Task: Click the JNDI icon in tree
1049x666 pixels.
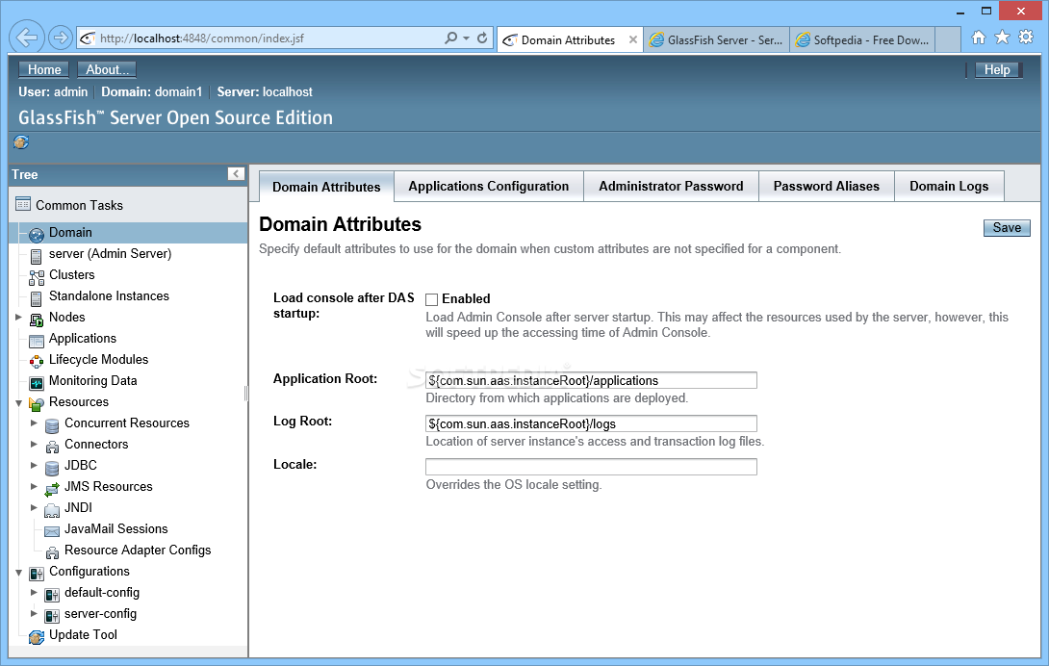Action: (x=52, y=510)
